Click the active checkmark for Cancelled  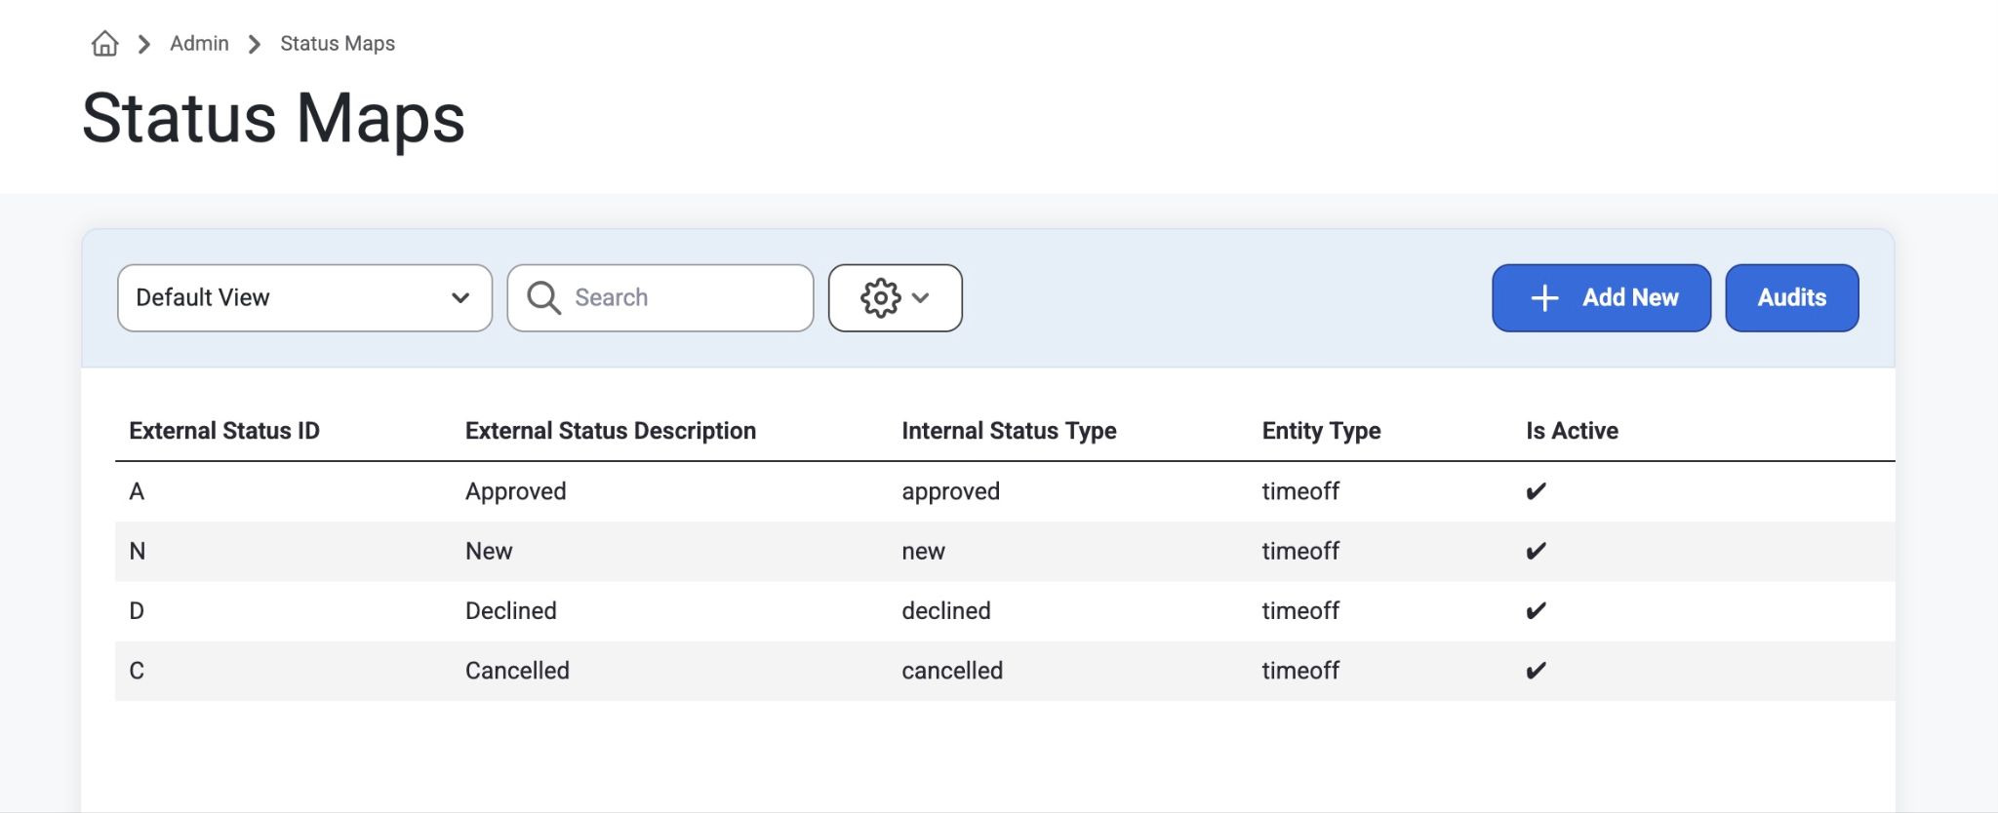click(x=1536, y=671)
